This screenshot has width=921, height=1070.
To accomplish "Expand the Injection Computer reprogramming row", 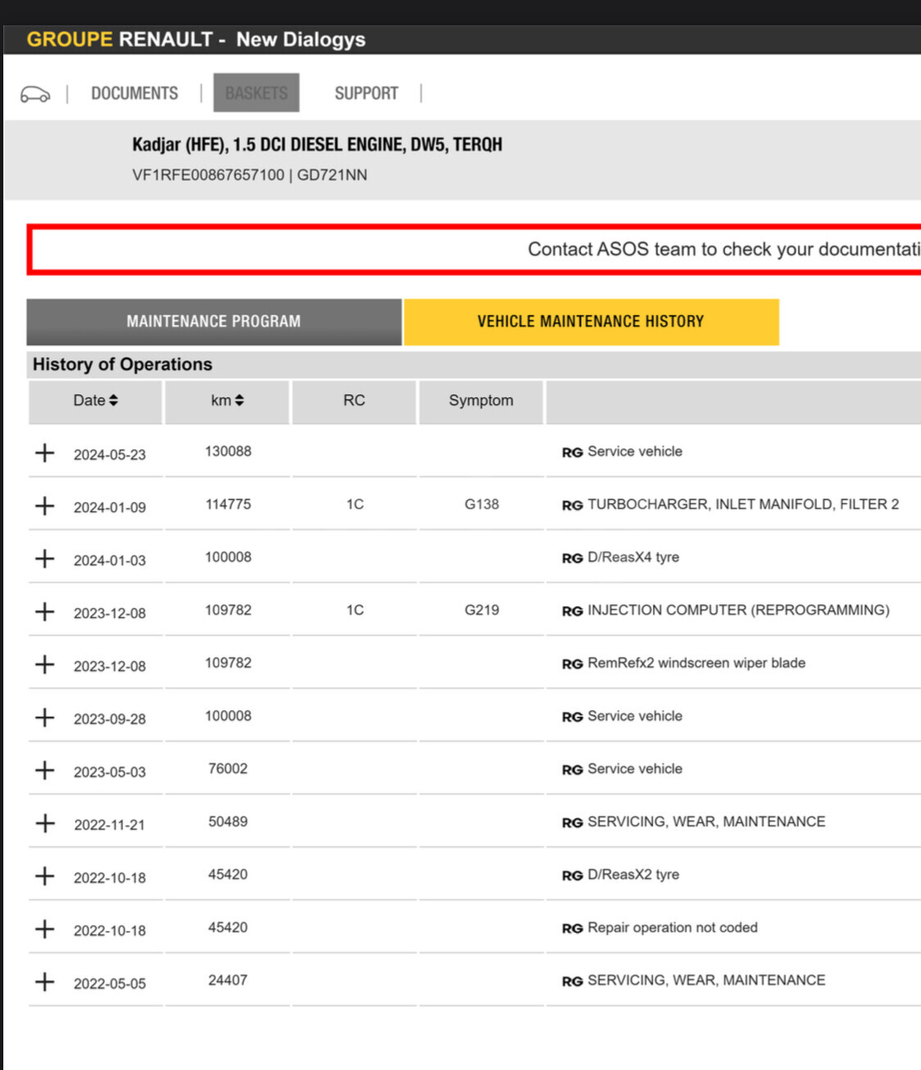I will point(45,612).
